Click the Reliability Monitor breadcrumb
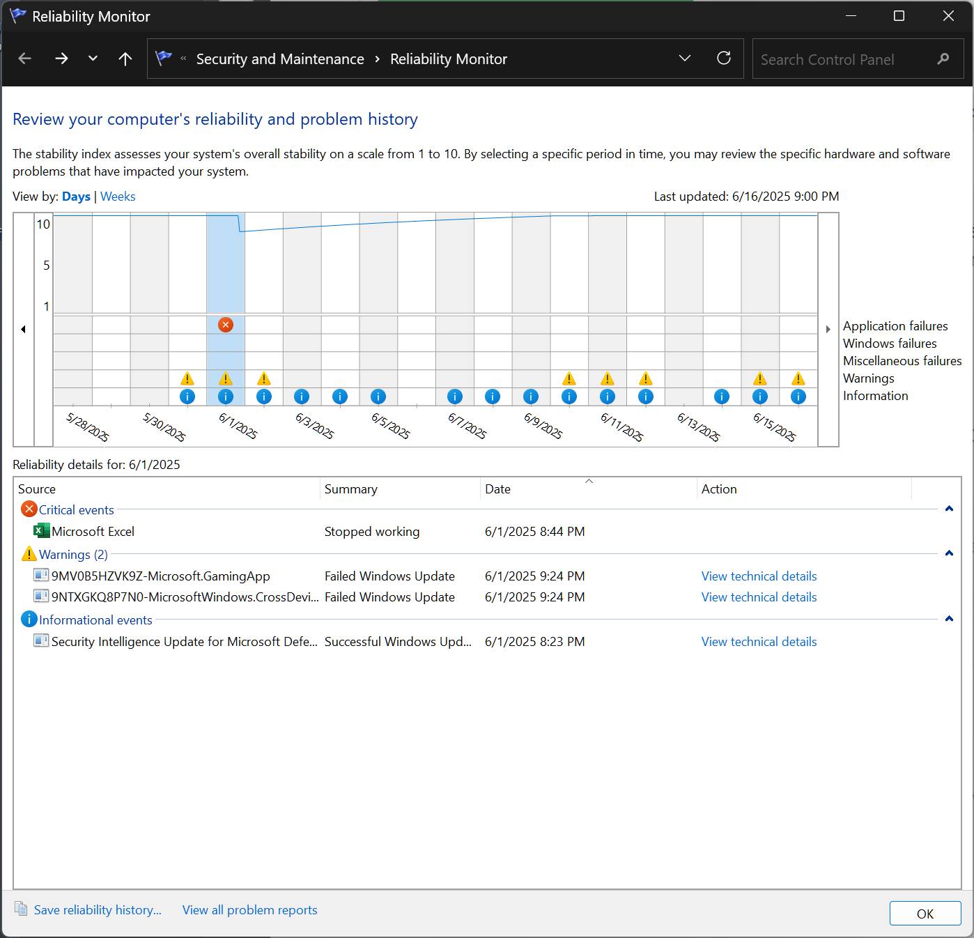The width and height of the screenshot is (974, 938). click(449, 59)
